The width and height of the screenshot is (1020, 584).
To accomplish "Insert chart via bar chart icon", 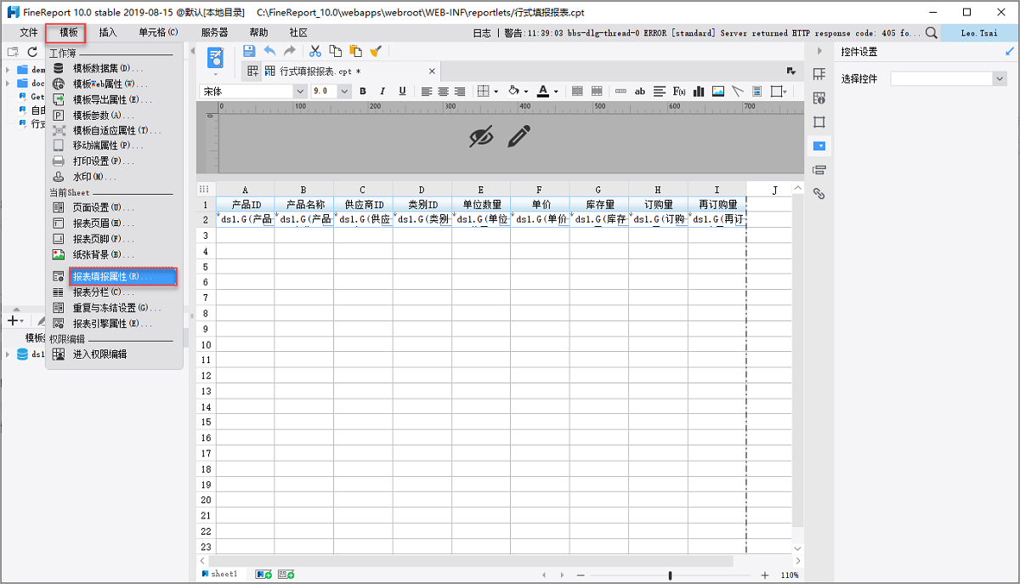I will tap(699, 91).
